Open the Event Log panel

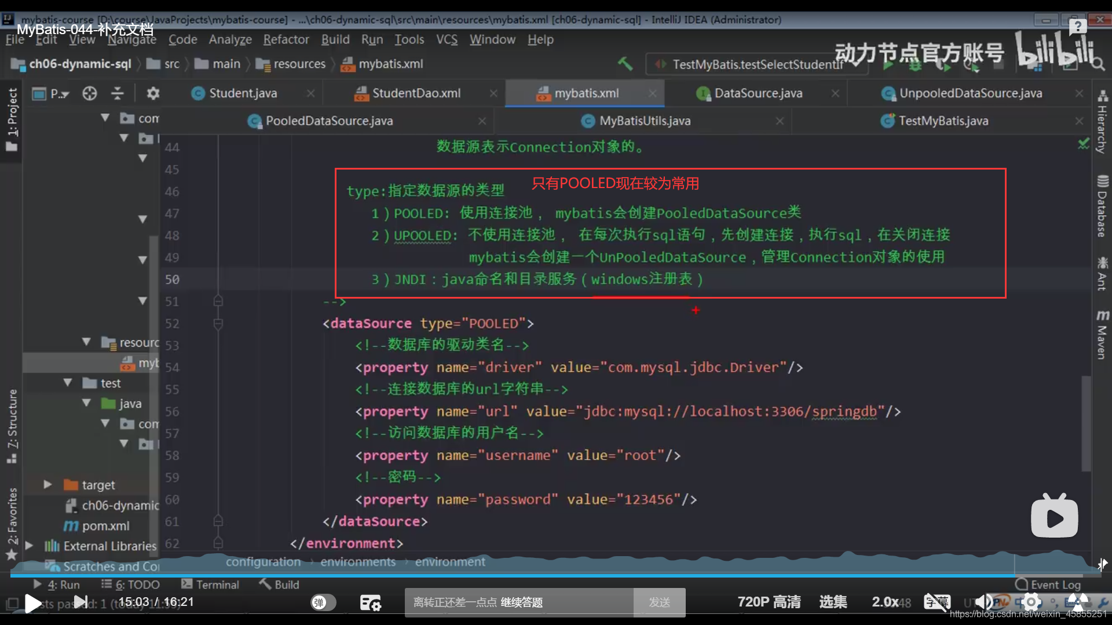[x=1048, y=584]
